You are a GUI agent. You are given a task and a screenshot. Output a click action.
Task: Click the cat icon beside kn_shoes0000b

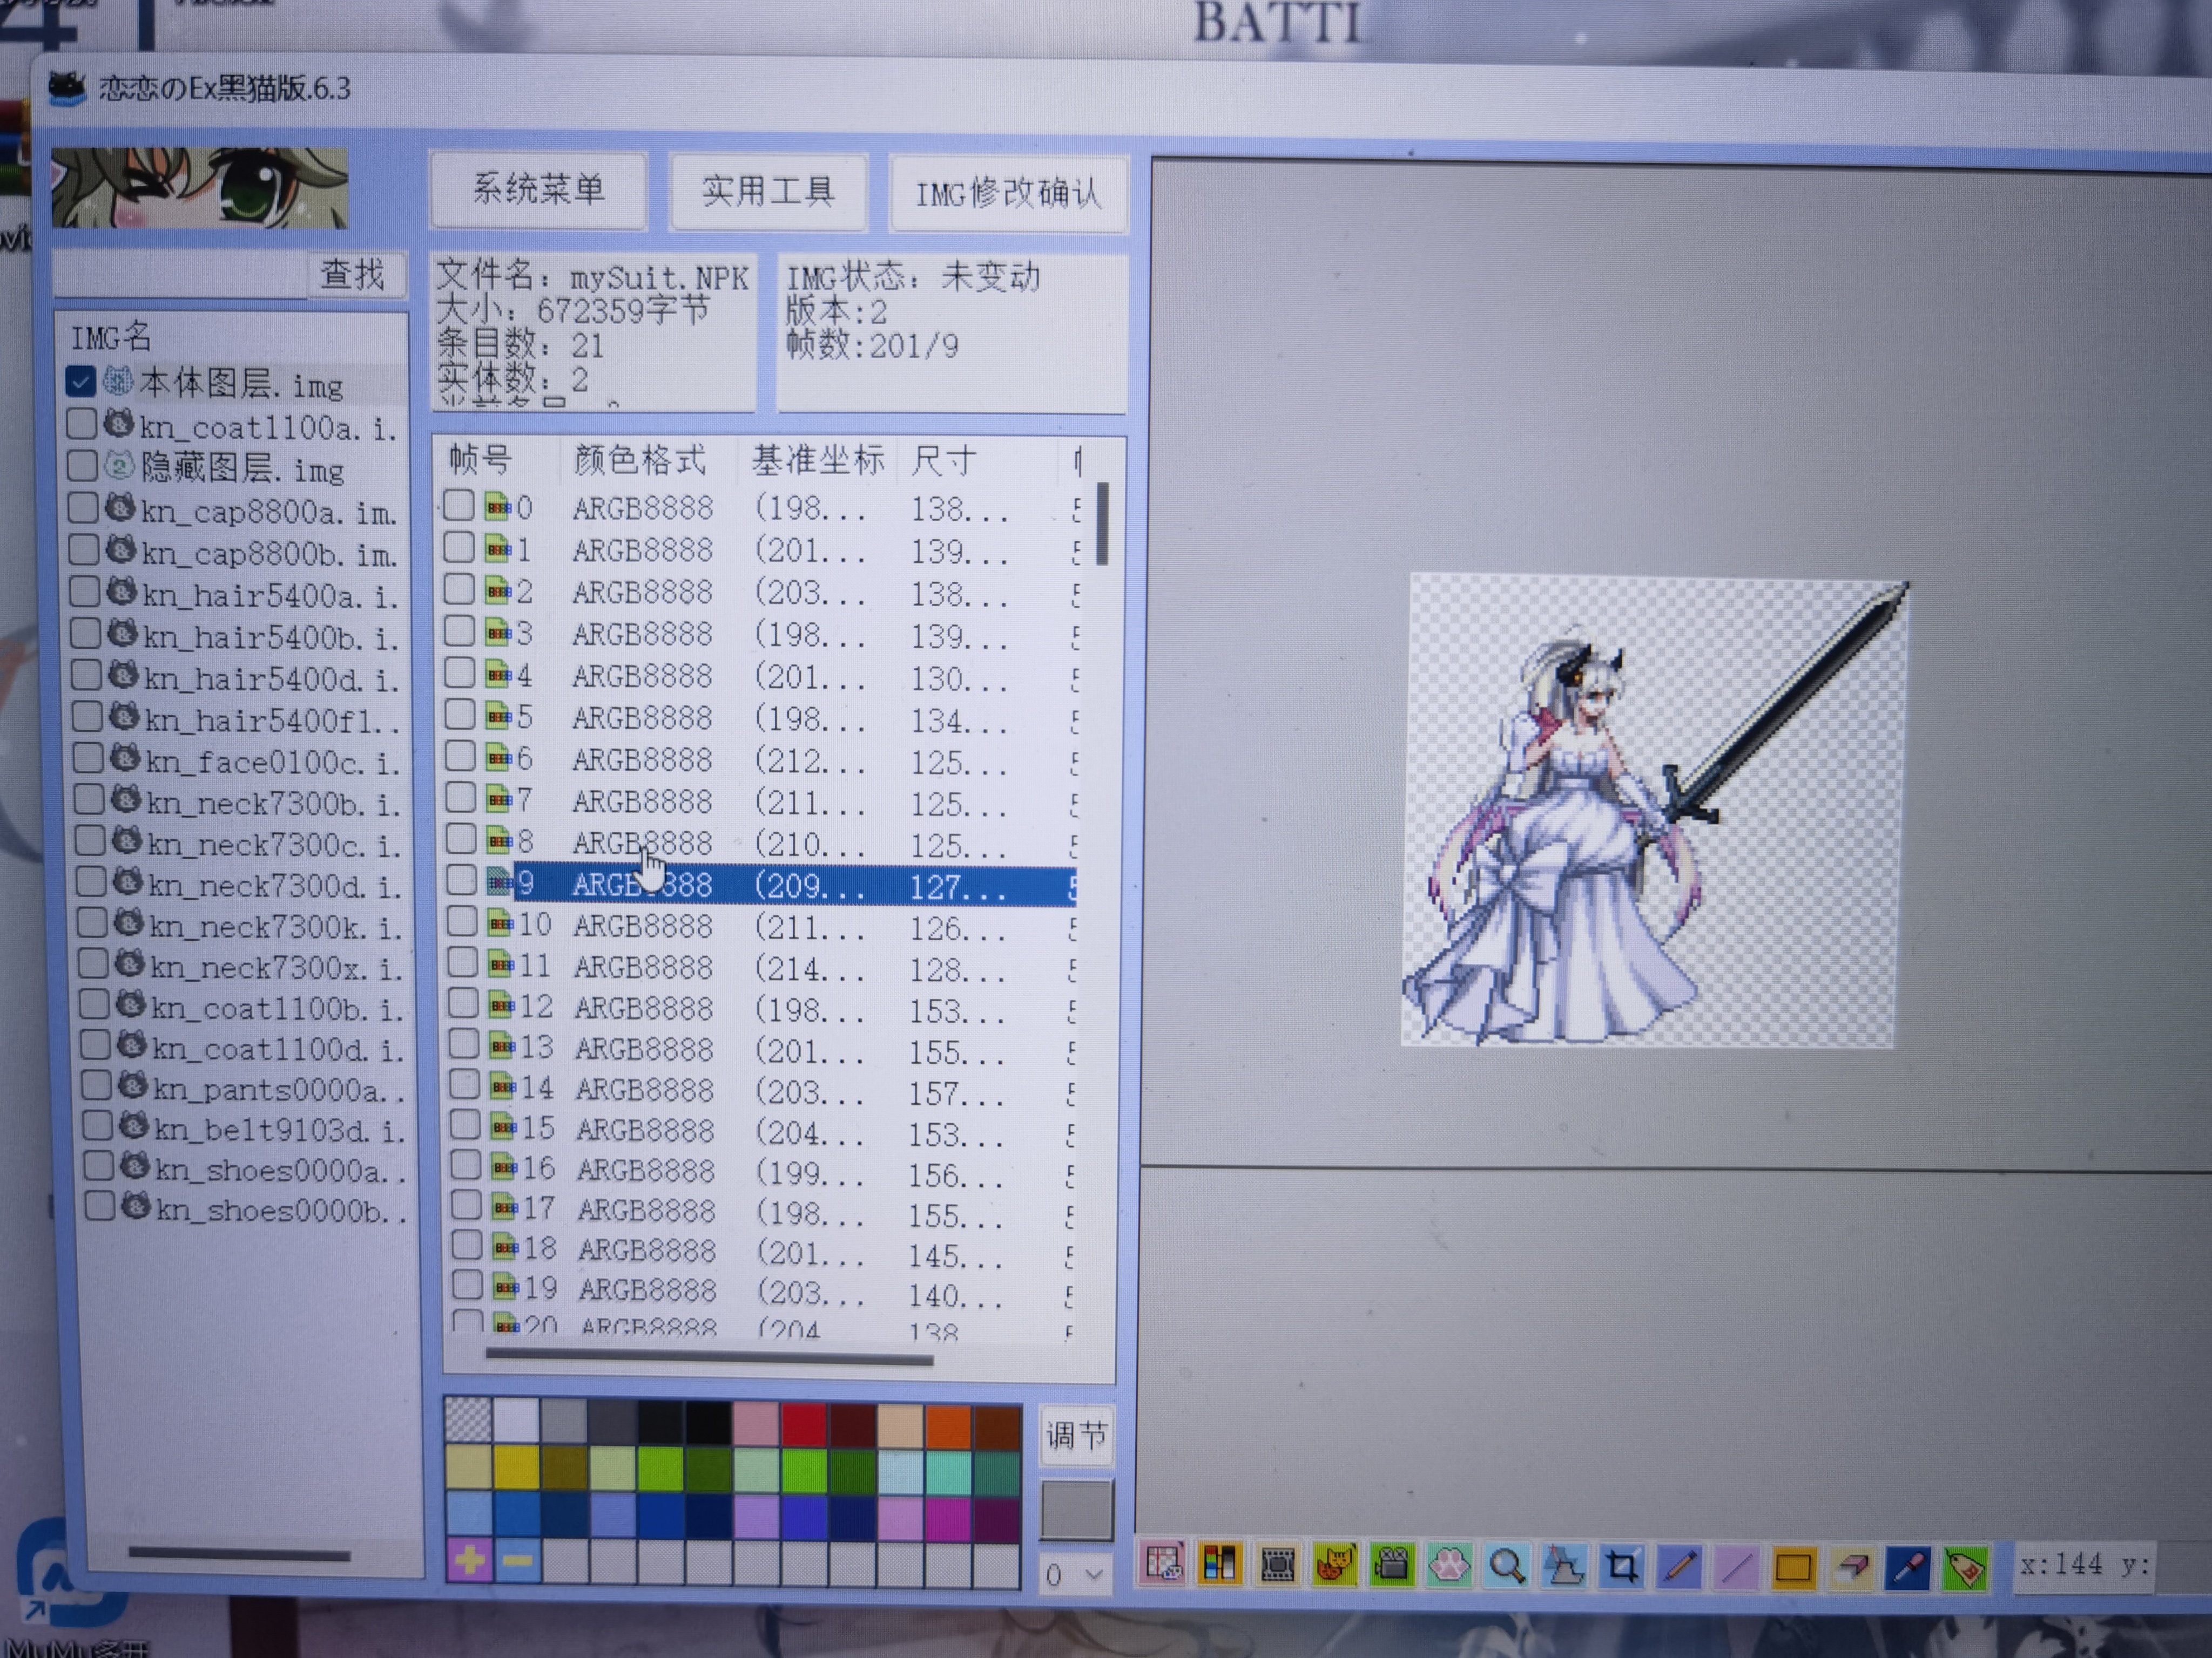coord(136,1206)
